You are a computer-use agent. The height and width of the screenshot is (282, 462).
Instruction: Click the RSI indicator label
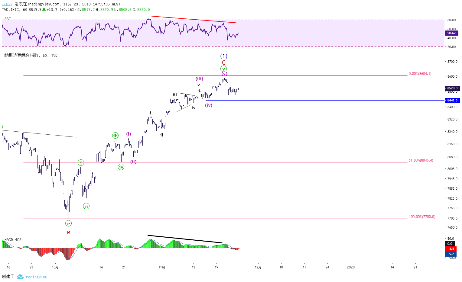tap(8, 19)
